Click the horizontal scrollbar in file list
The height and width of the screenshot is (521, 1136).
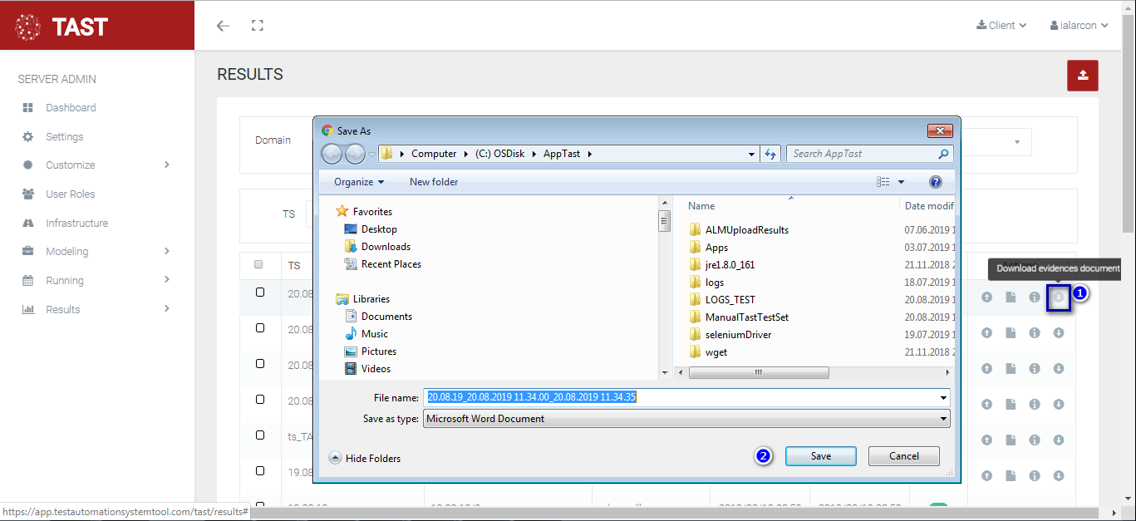pos(758,372)
